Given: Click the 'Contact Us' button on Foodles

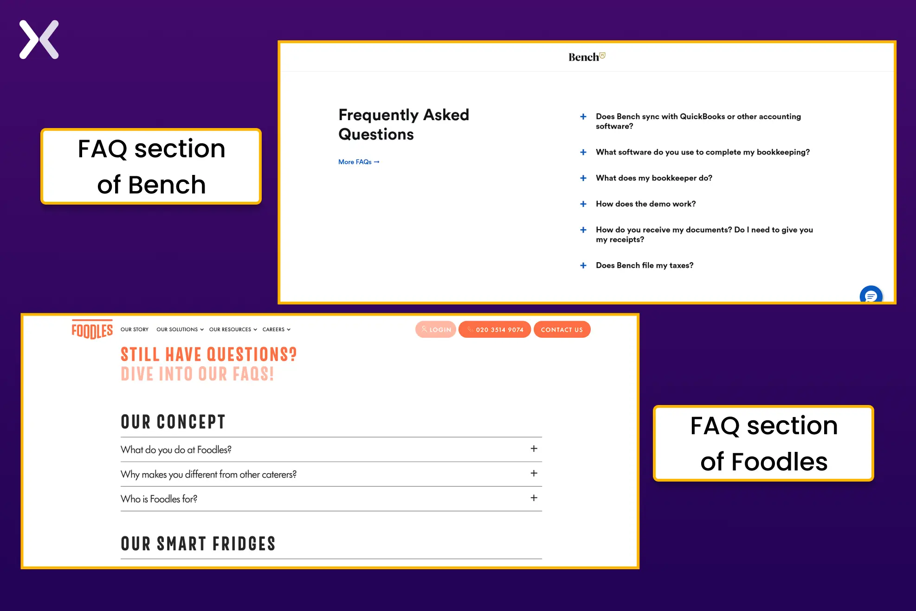Looking at the screenshot, I should pyautogui.click(x=561, y=329).
